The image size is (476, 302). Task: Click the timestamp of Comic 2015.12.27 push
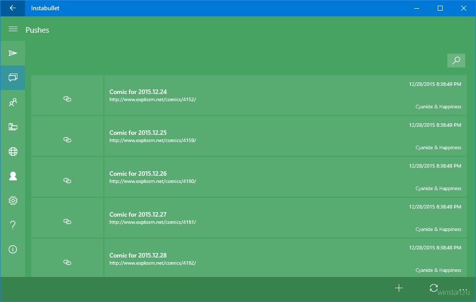coord(435,207)
